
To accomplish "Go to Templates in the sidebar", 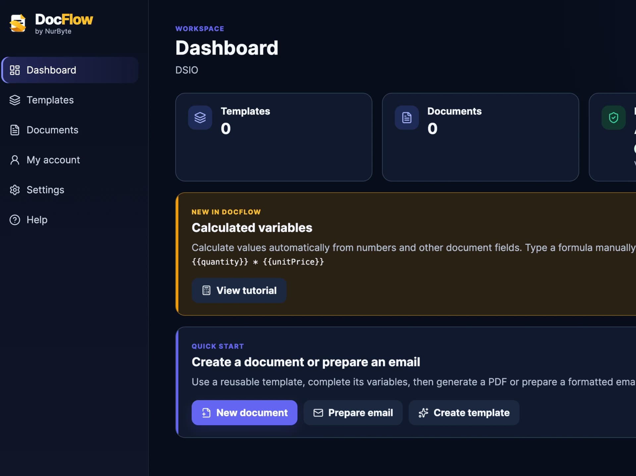I will coord(70,100).
